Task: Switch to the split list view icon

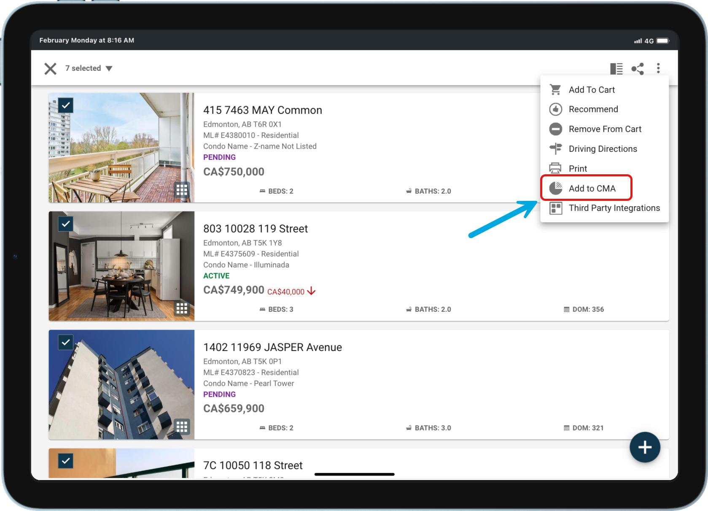Action: [616, 68]
